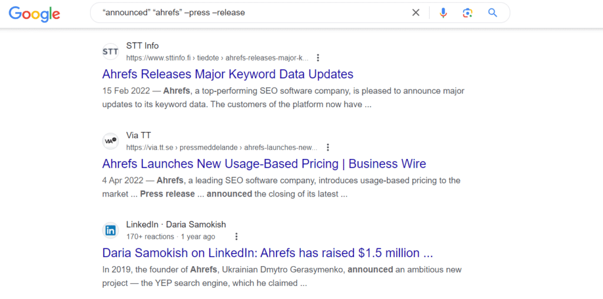
Task: Click the 15 Feb 2022 snippet date
Action: [126, 91]
